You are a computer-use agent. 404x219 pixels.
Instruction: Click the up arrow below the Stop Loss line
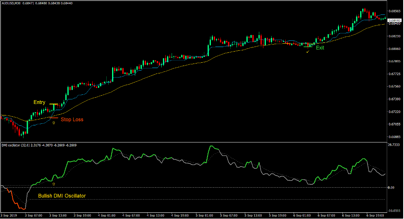click(53, 123)
